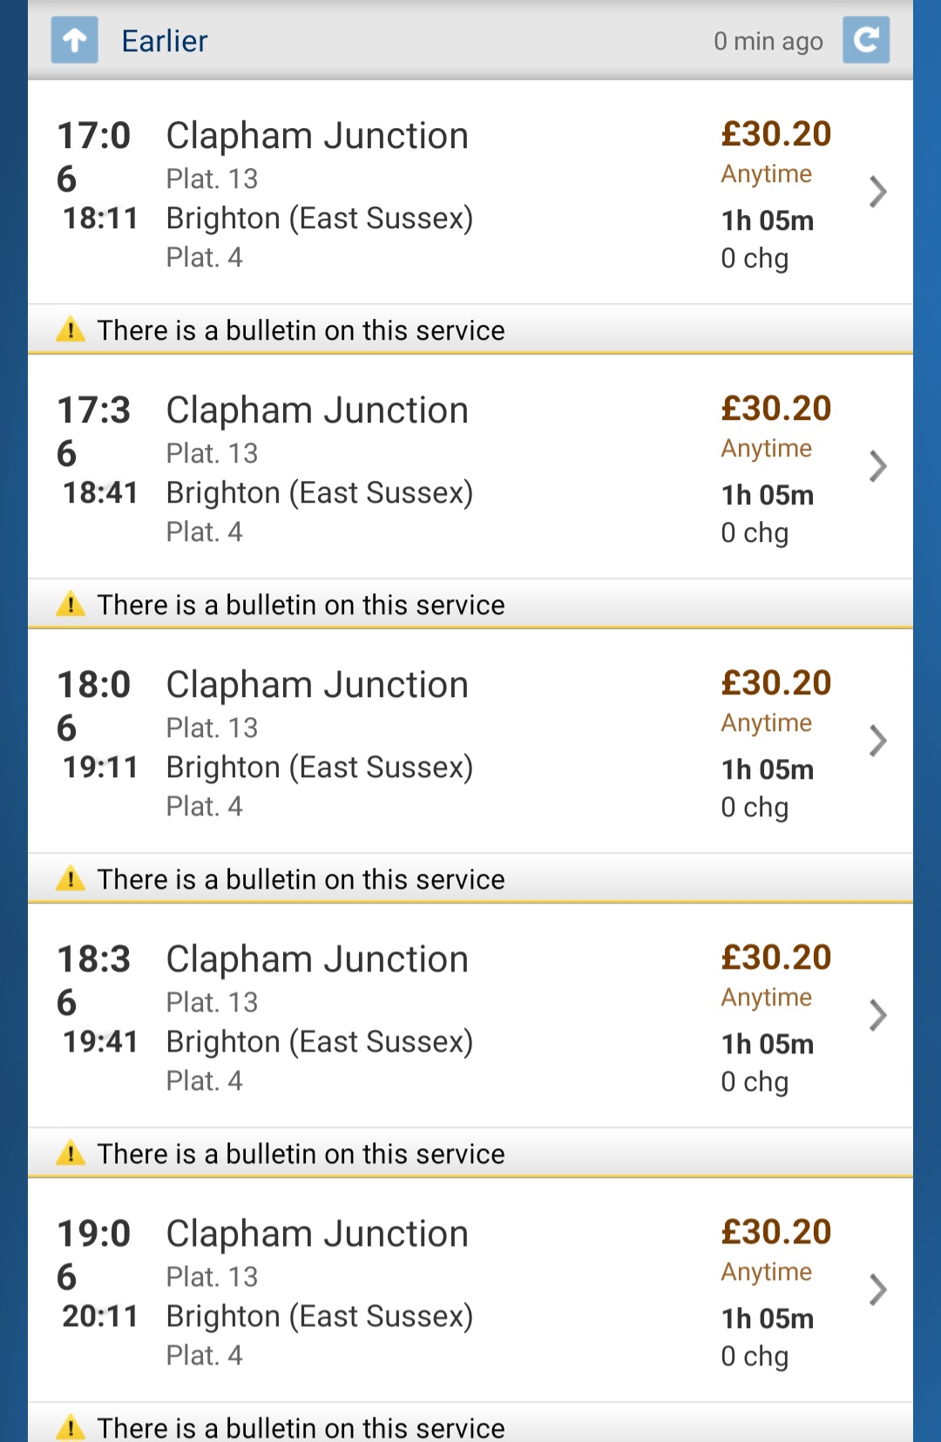
Task: Click warning icon under 17:06 service
Action: 71,330
